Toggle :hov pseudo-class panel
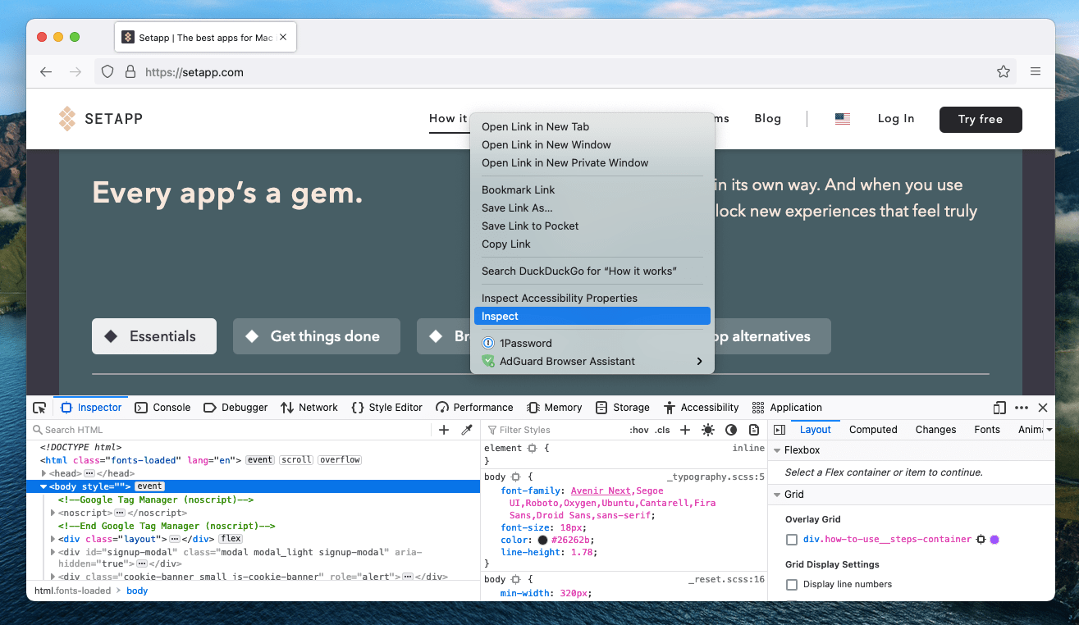Screen dimensions: 1079x625 click(x=639, y=430)
